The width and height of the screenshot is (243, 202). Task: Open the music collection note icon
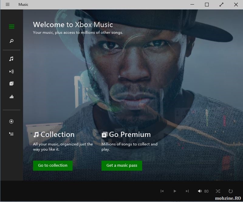[x=12, y=59]
